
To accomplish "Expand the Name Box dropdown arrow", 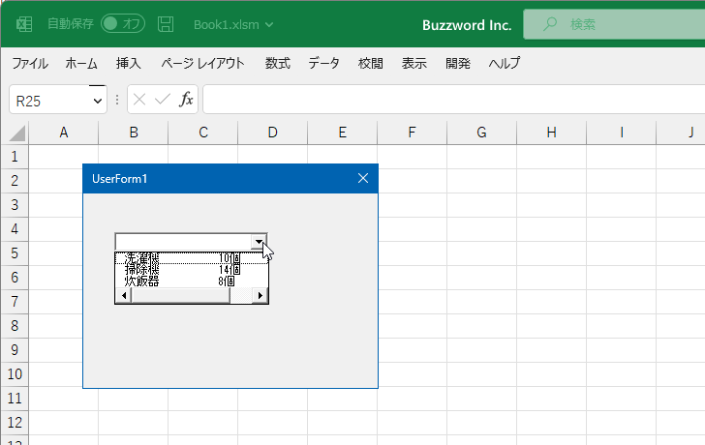I will [97, 101].
